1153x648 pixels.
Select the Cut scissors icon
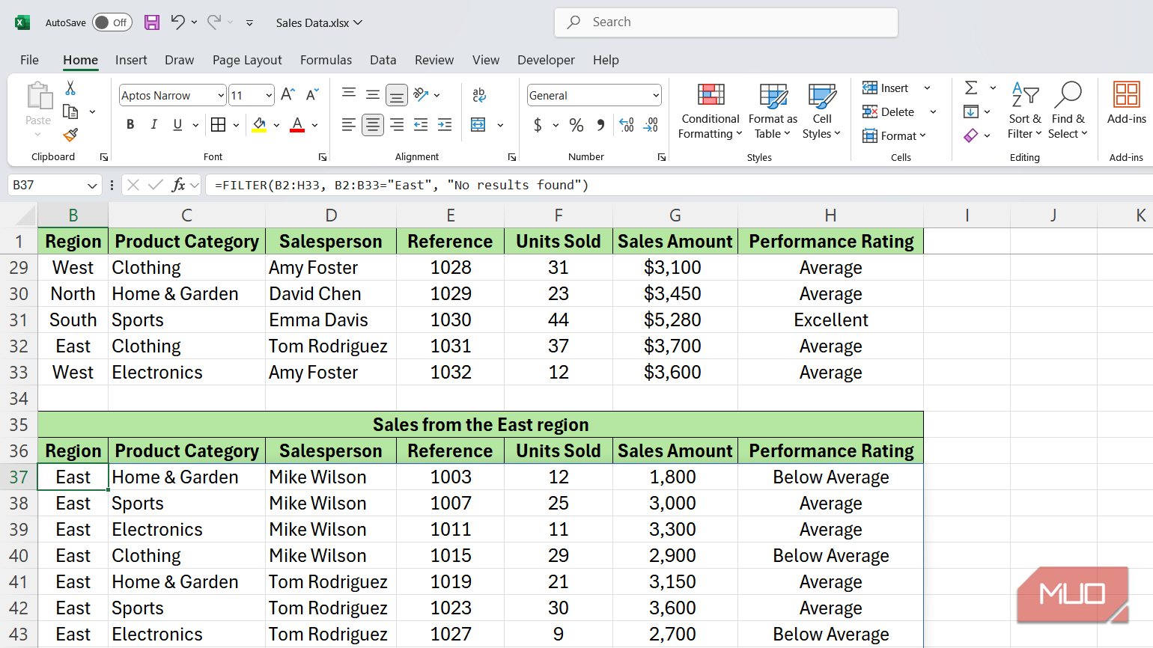(x=70, y=88)
